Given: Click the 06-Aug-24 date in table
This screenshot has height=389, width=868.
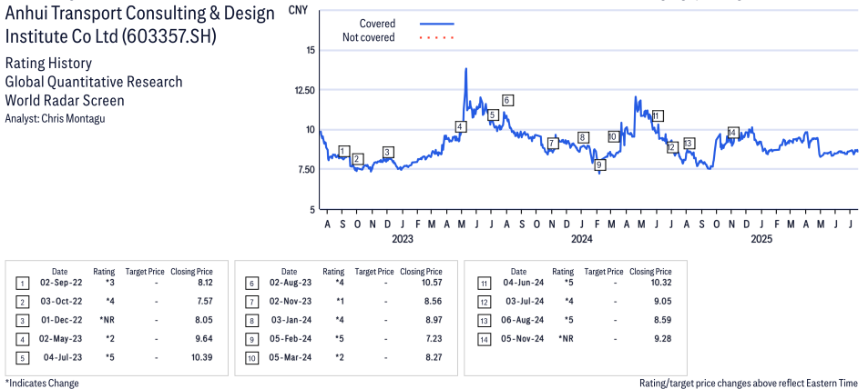Looking at the screenshot, I should point(523,320).
